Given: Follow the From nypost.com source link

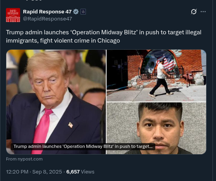Looking at the screenshot, I should pos(24,159).
